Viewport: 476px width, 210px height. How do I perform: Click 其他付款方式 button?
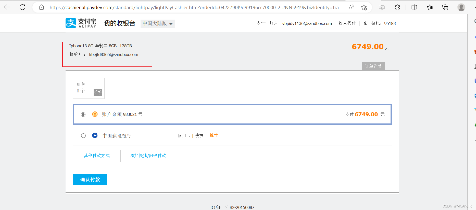tap(97, 156)
